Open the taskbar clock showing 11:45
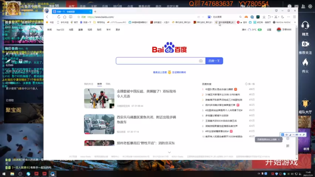This screenshot has height=177, width=315. tap(308, 174)
